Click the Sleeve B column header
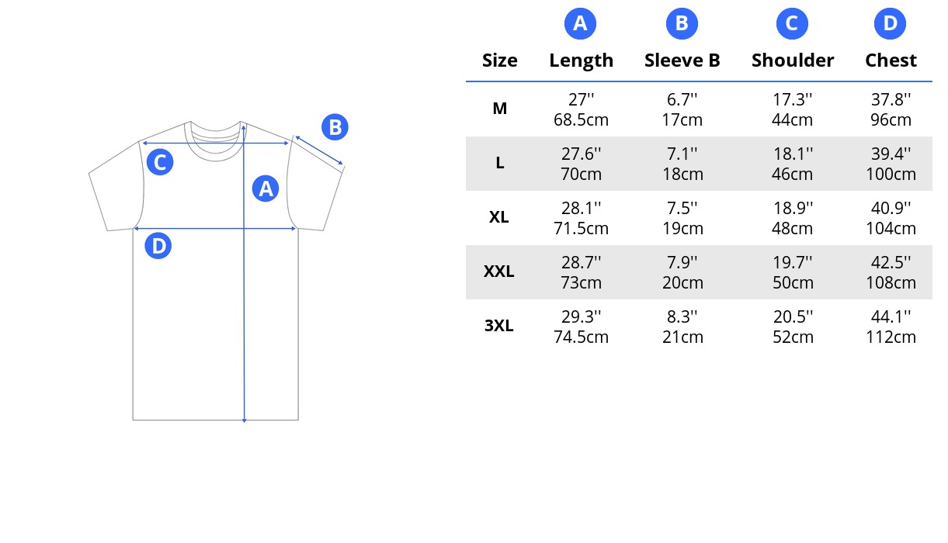Image resolution: width=948 pixels, height=543 pixels. pos(682,61)
